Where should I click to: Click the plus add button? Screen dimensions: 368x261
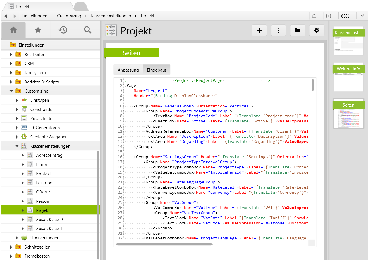(259, 30)
